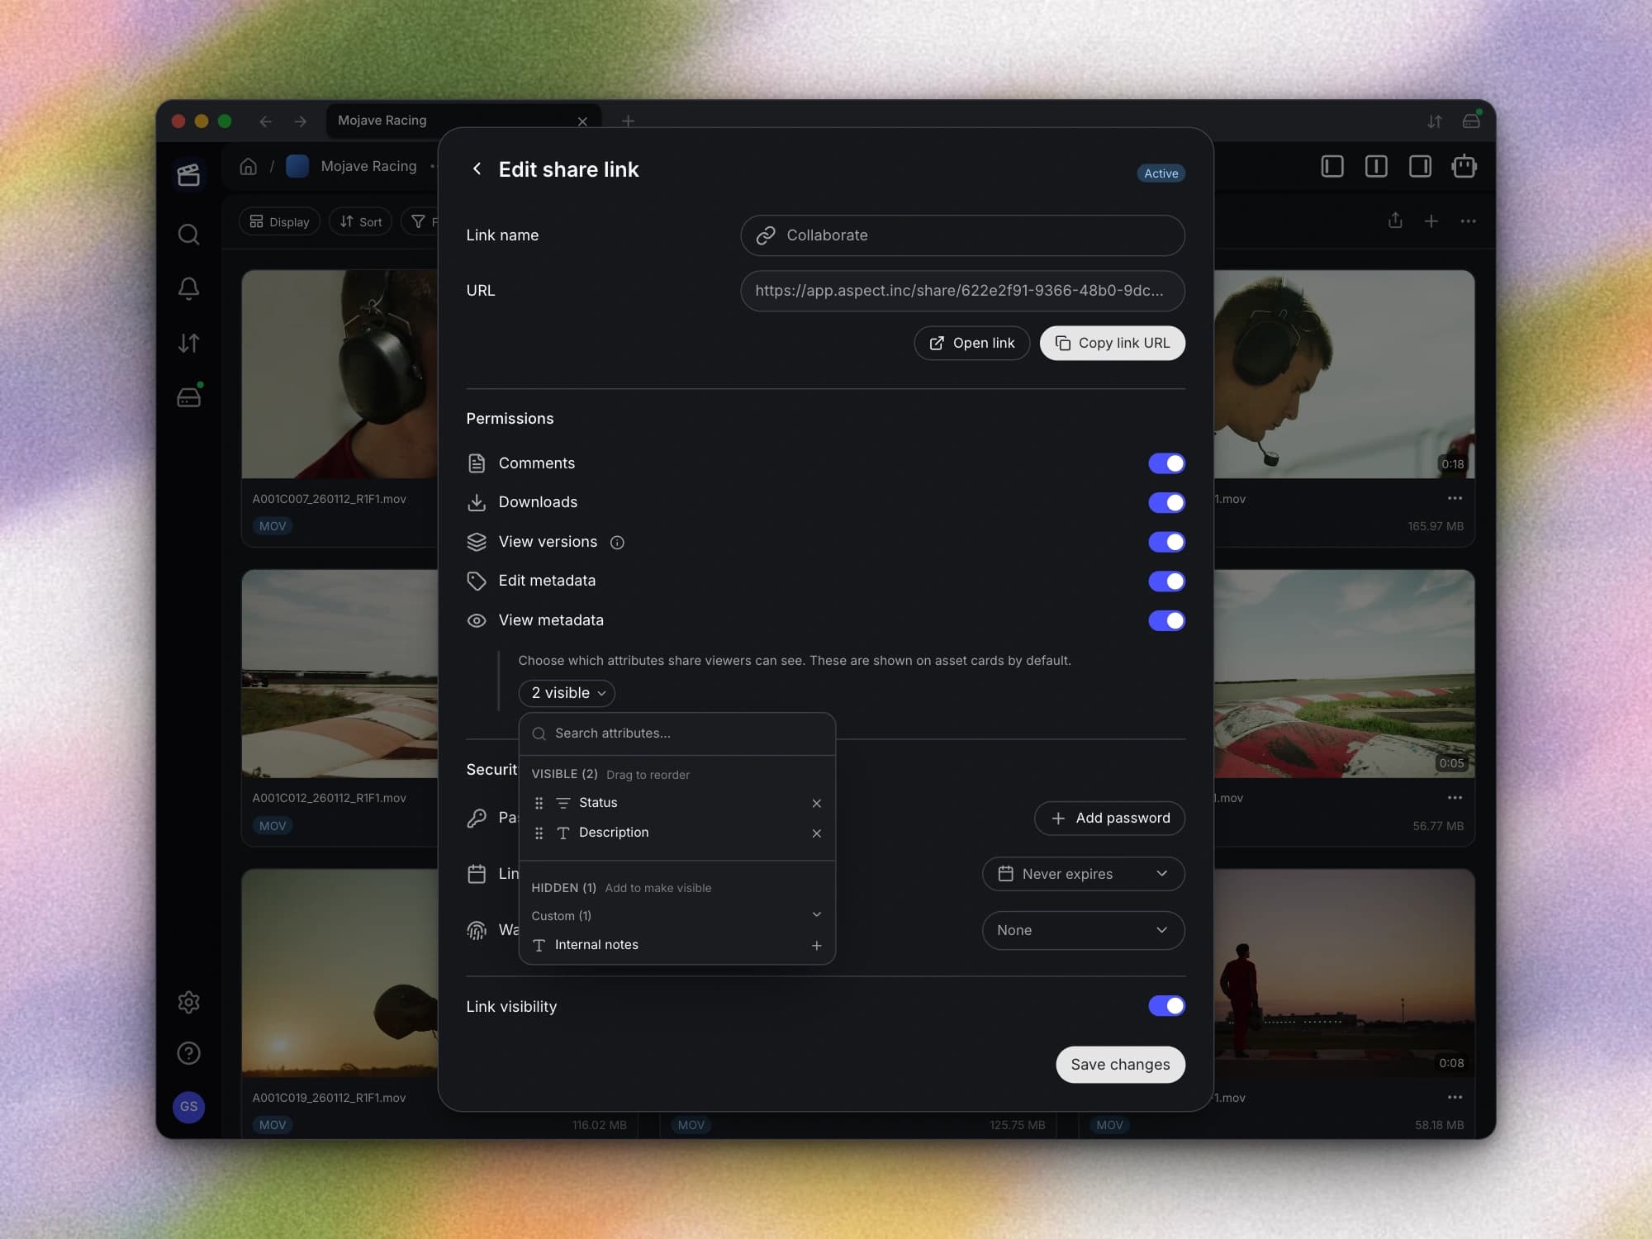Disable the Comments permission toggle
The width and height of the screenshot is (1652, 1239).
pyautogui.click(x=1166, y=463)
